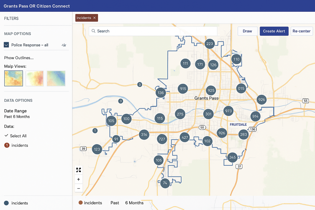
Task: Click the route 50 highway shield
Action: [x=202, y=127]
